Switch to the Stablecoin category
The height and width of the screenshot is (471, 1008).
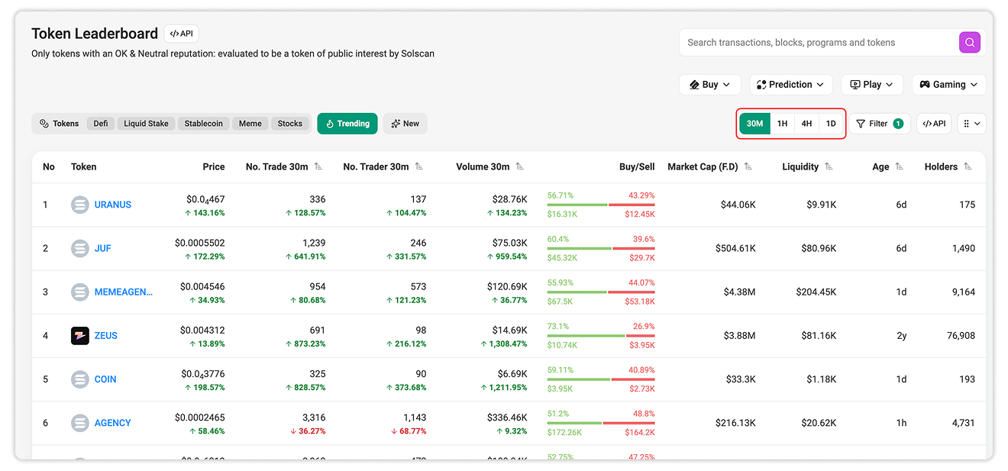204,124
